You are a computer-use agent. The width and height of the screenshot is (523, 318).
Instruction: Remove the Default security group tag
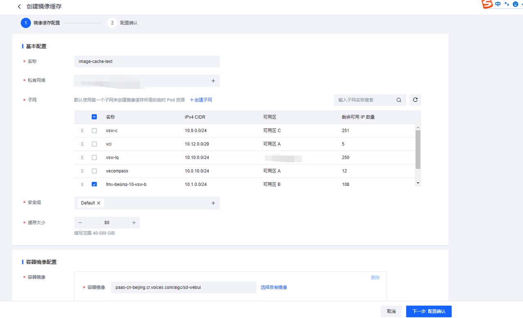98,203
